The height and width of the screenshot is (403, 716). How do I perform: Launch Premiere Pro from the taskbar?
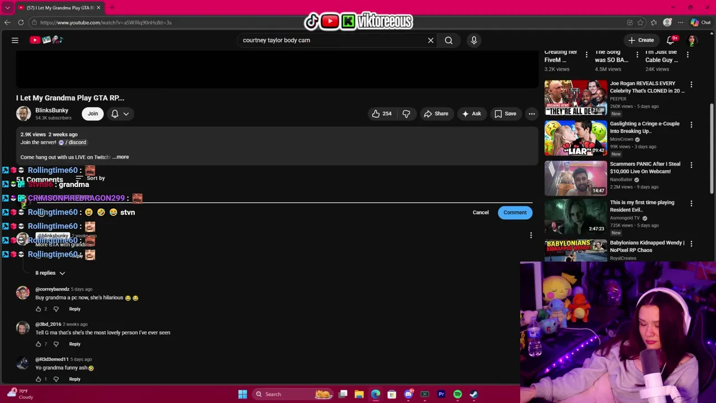coord(441,394)
